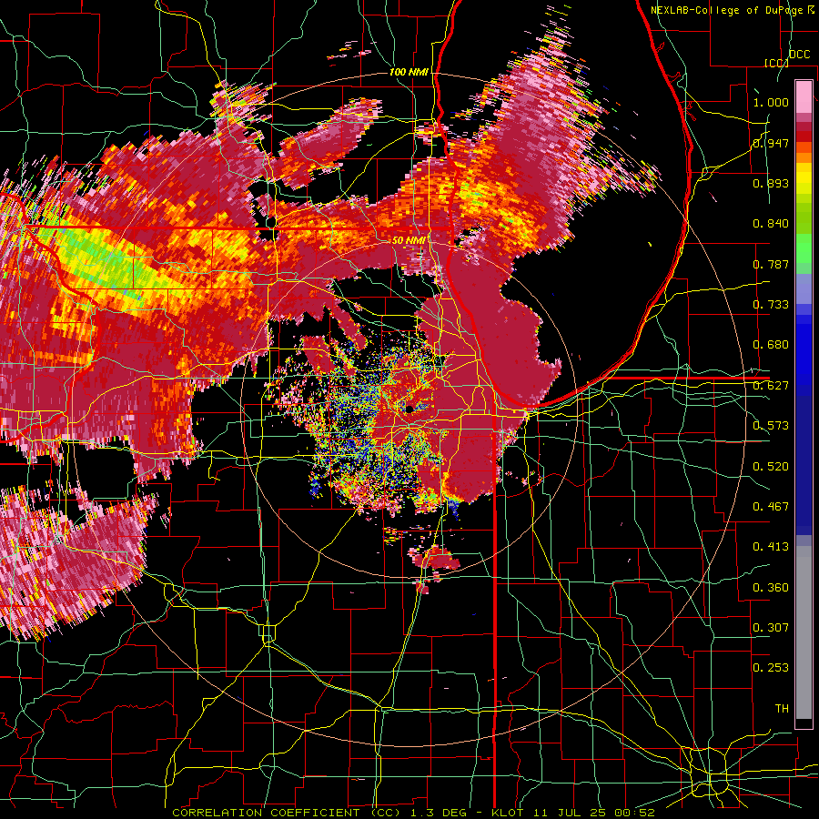Click the black radar site dot at the center
819x819 pixels.
point(410,409)
